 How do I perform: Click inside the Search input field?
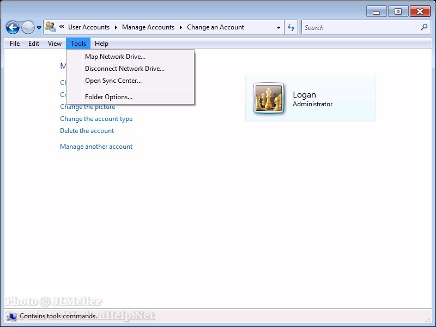point(360,27)
